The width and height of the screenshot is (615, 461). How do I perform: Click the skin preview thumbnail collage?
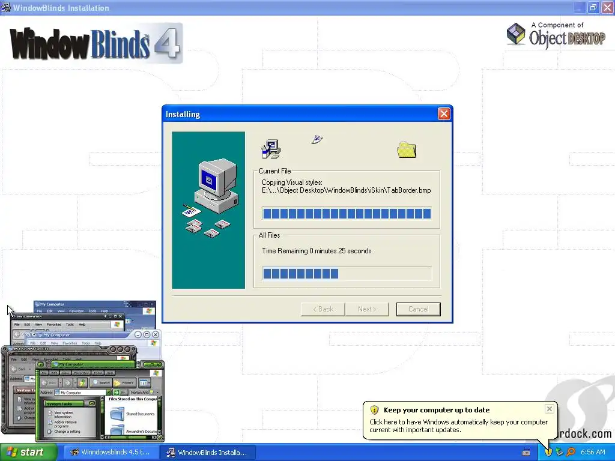[82, 371]
